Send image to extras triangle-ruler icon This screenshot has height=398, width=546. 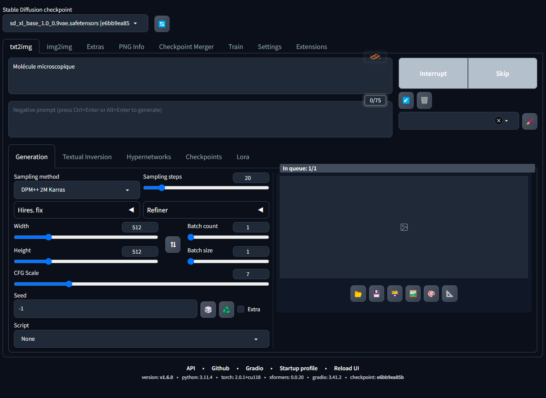(x=450, y=294)
